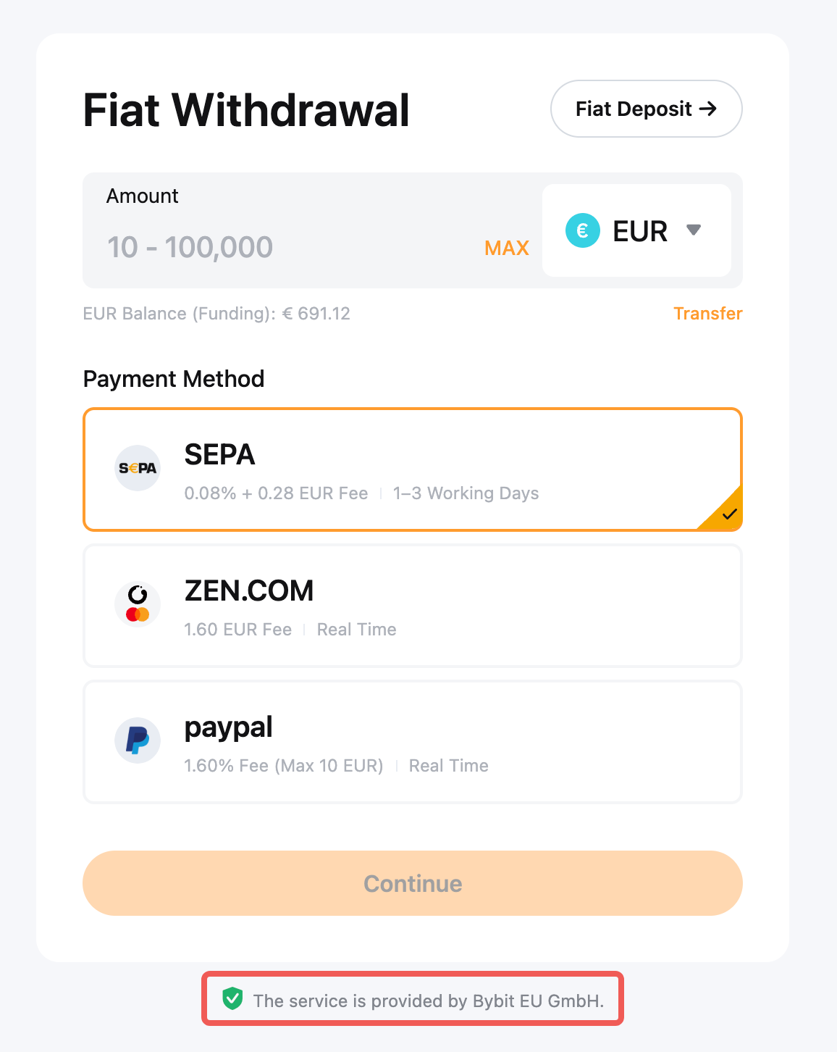Expand currency list via gray triangle arrow

click(x=694, y=230)
